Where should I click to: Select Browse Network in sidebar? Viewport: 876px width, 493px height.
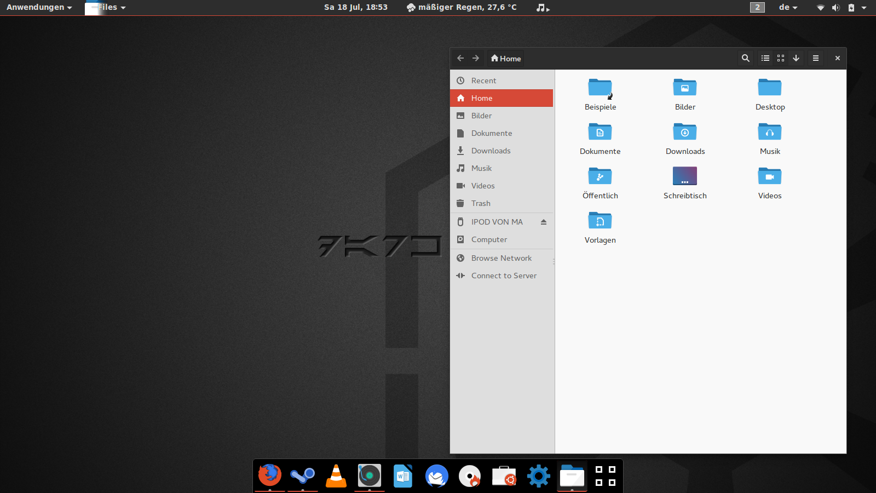(502, 258)
